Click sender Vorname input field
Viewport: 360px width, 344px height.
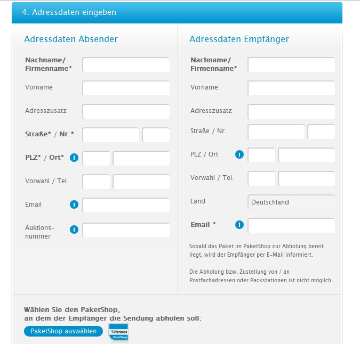click(126, 88)
